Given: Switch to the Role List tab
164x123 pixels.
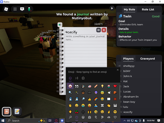Looking at the screenshot, I should [x=148, y=10].
